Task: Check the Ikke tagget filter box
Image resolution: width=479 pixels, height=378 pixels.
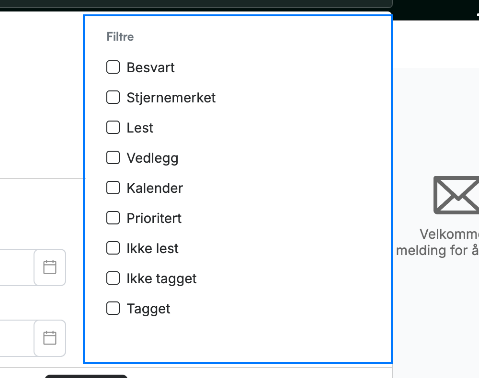Action: point(113,278)
